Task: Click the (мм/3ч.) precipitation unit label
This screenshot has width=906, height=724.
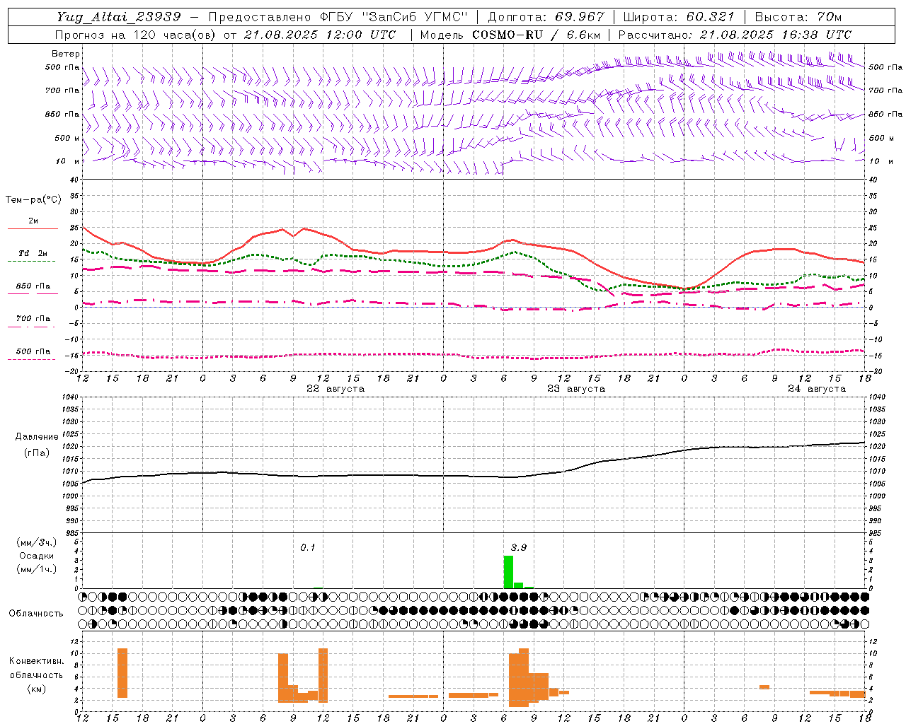Action: (x=37, y=543)
